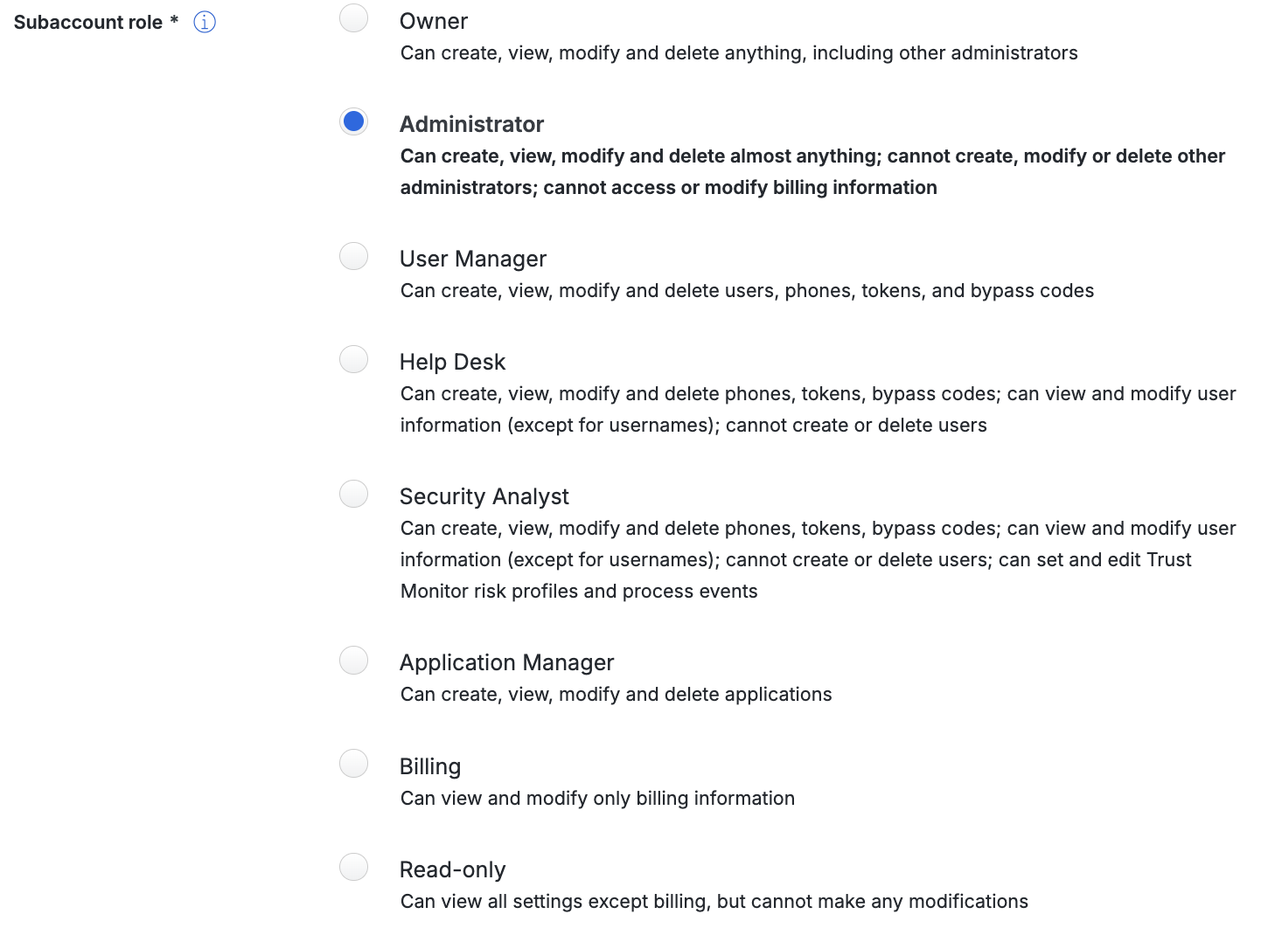Click the "User Manager" label text
Viewport: 1261px width, 935px height.
(472, 259)
